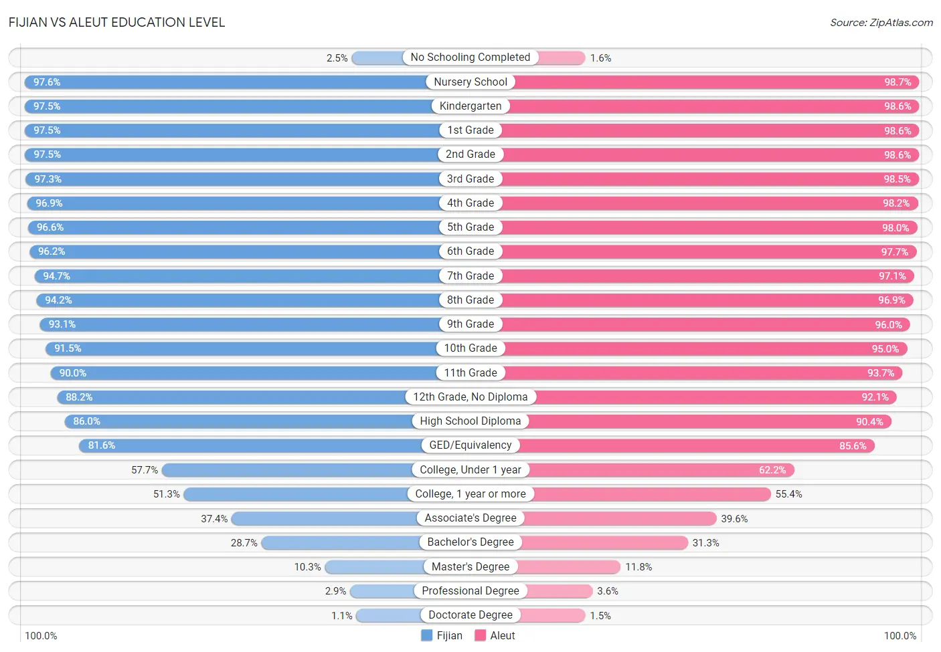Select the No Schooling Completed label
The image size is (941, 652).
pyautogui.click(x=470, y=58)
